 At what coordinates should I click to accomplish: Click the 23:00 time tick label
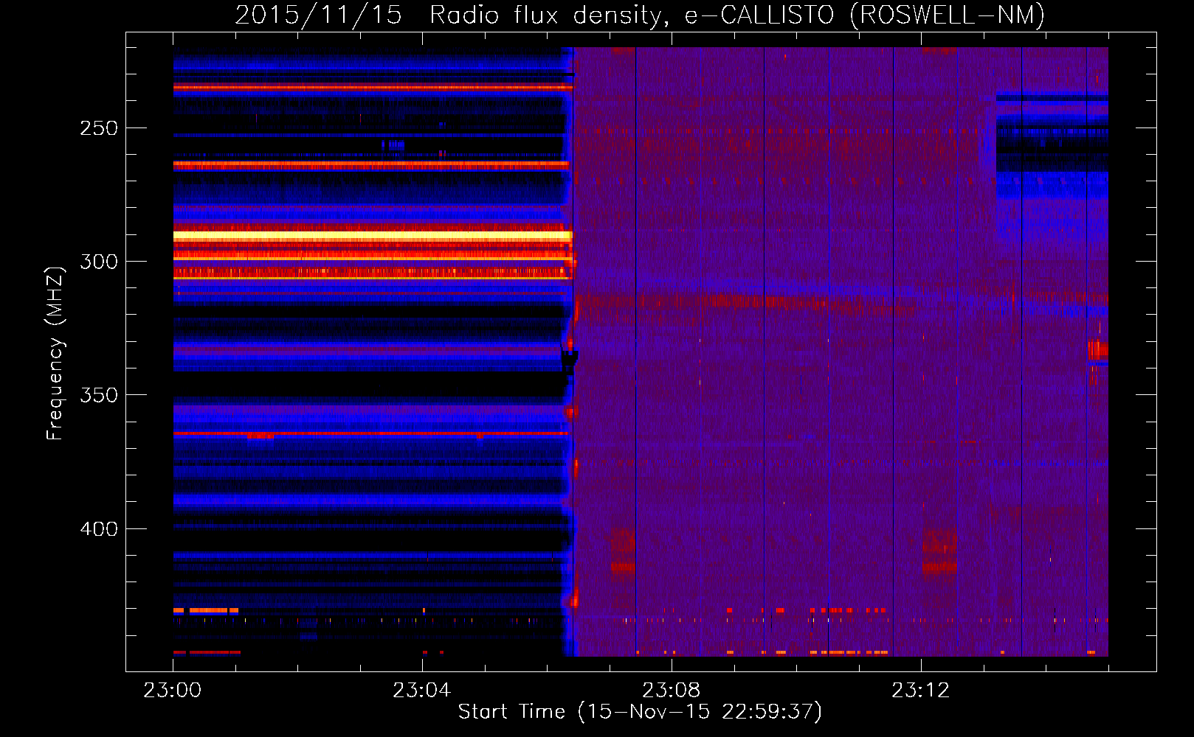[173, 691]
